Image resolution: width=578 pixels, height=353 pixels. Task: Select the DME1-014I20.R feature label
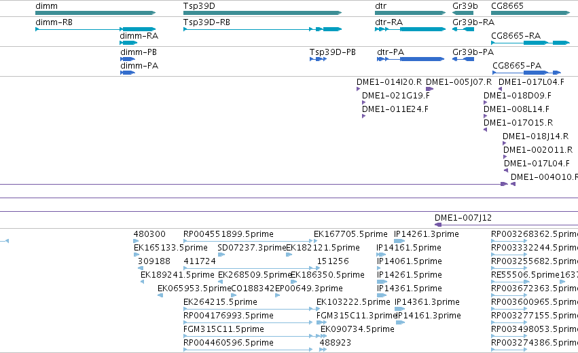coord(389,82)
